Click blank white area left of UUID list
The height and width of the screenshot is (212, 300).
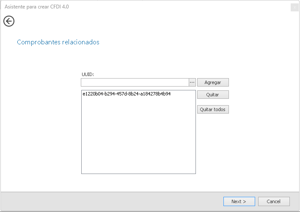[42, 127]
